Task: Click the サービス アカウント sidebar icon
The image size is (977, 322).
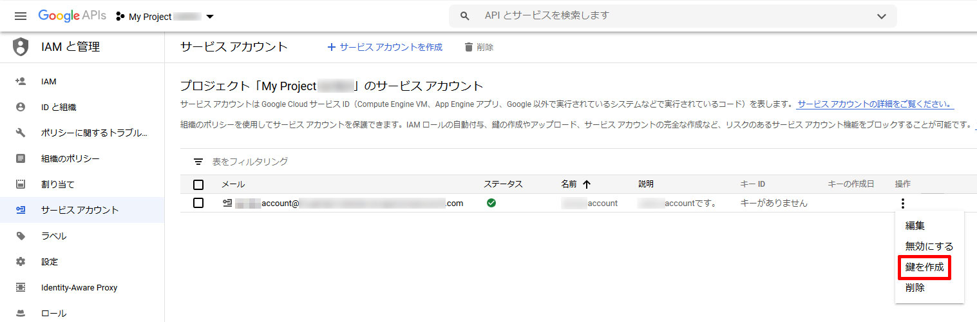Action: click(21, 211)
